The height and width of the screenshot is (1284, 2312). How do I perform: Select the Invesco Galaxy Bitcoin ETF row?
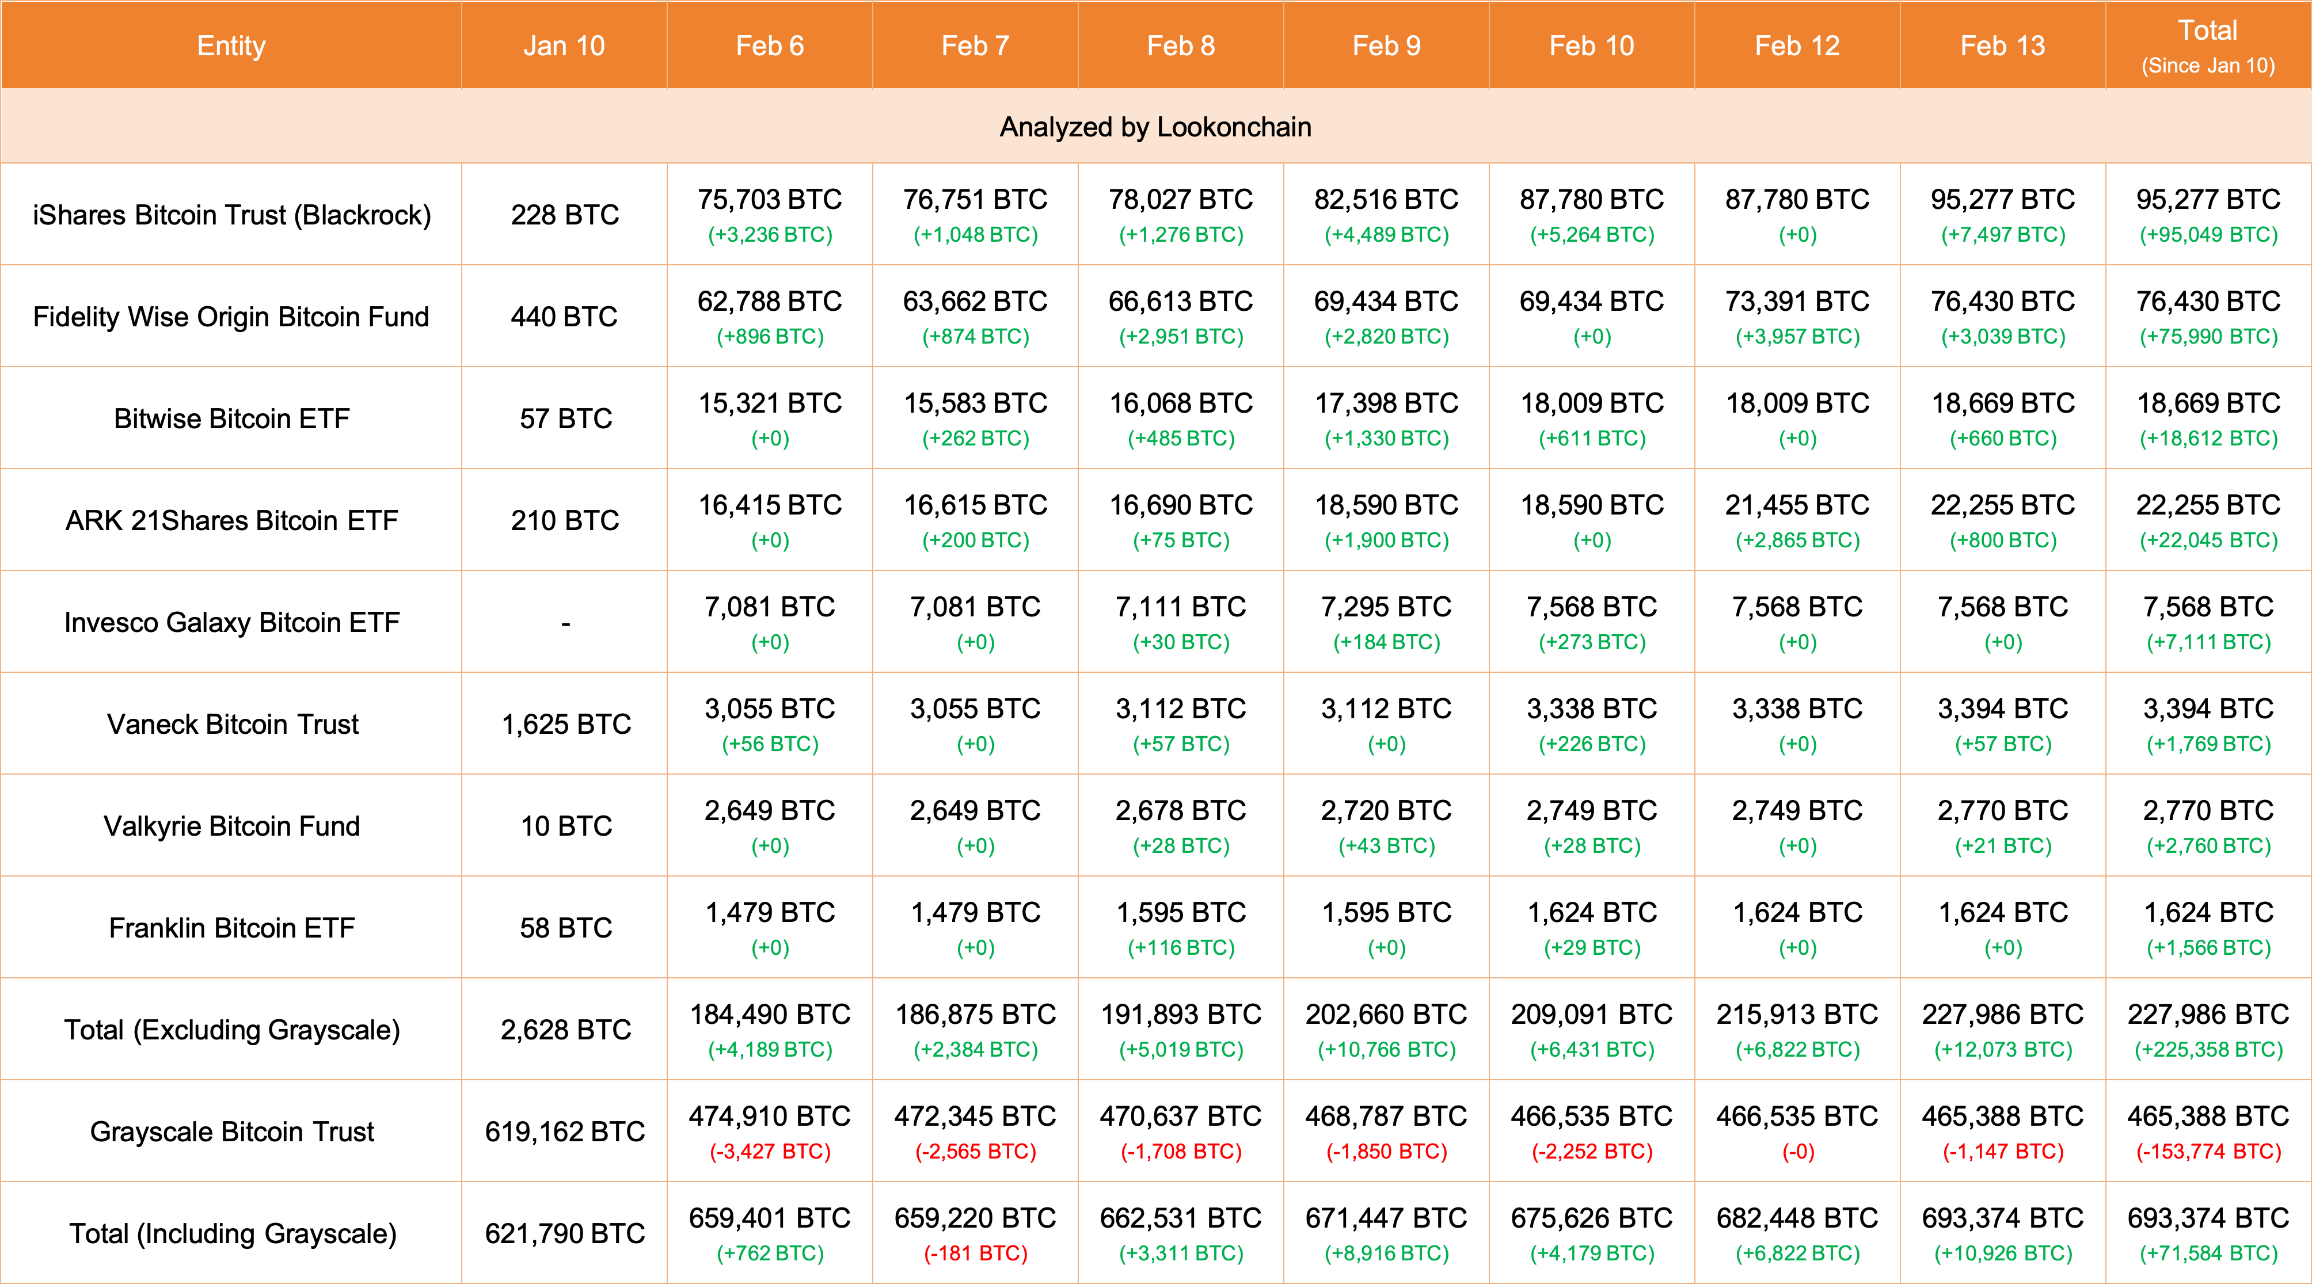pyautogui.click(x=231, y=622)
